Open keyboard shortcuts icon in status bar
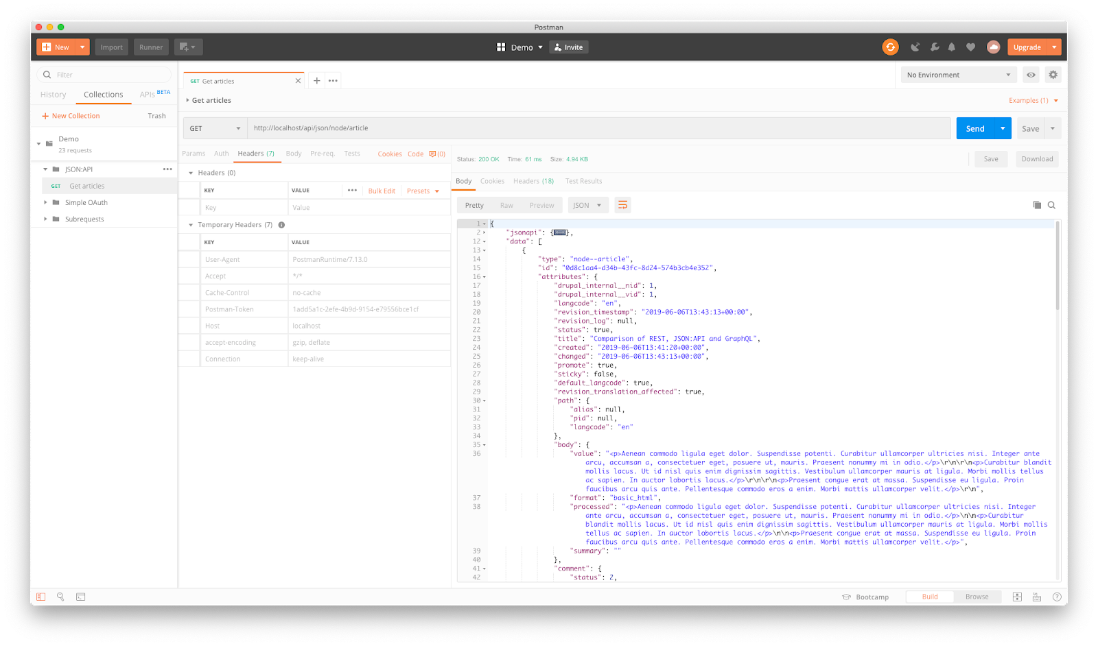This screenshot has height=646, width=1098. pos(1037,597)
